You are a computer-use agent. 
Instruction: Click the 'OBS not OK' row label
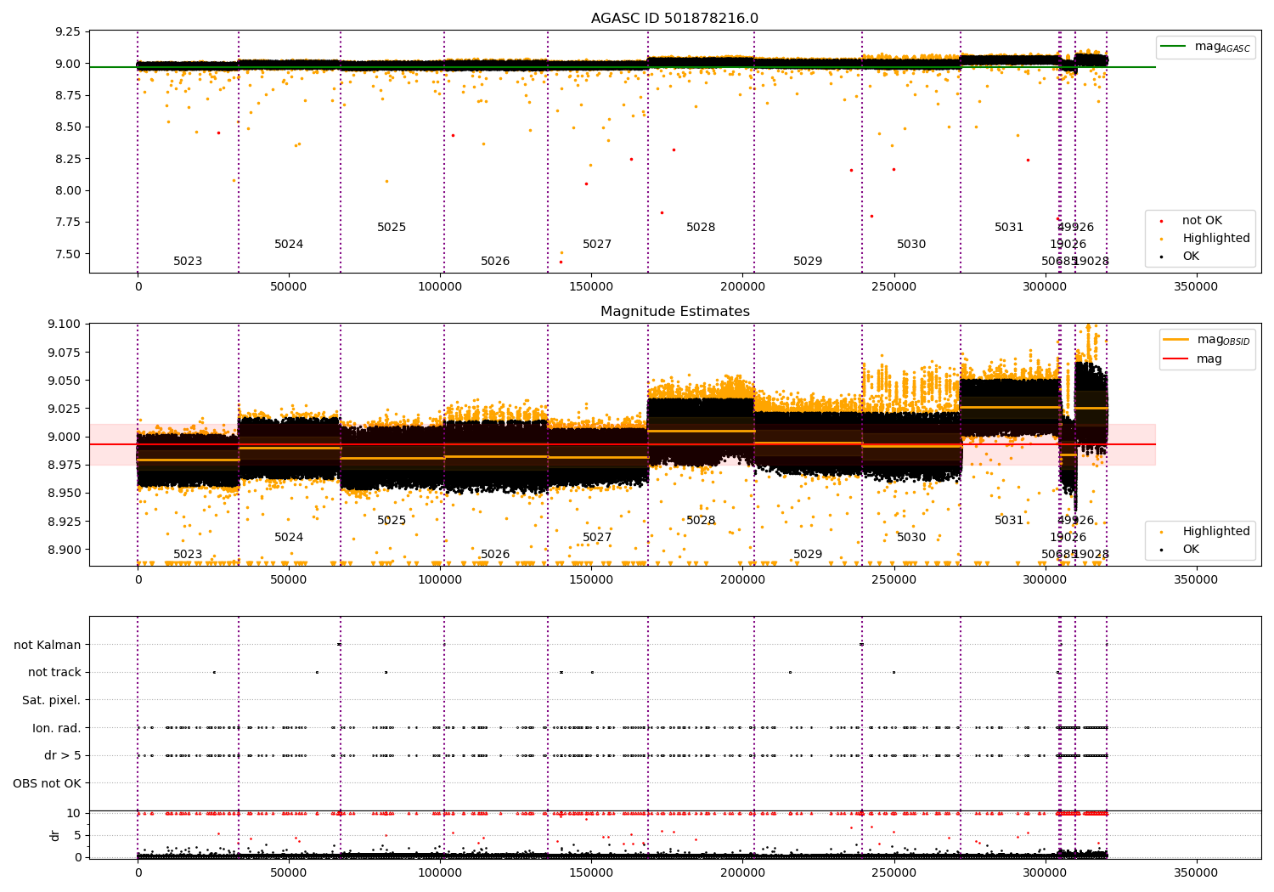coord(48,783)
